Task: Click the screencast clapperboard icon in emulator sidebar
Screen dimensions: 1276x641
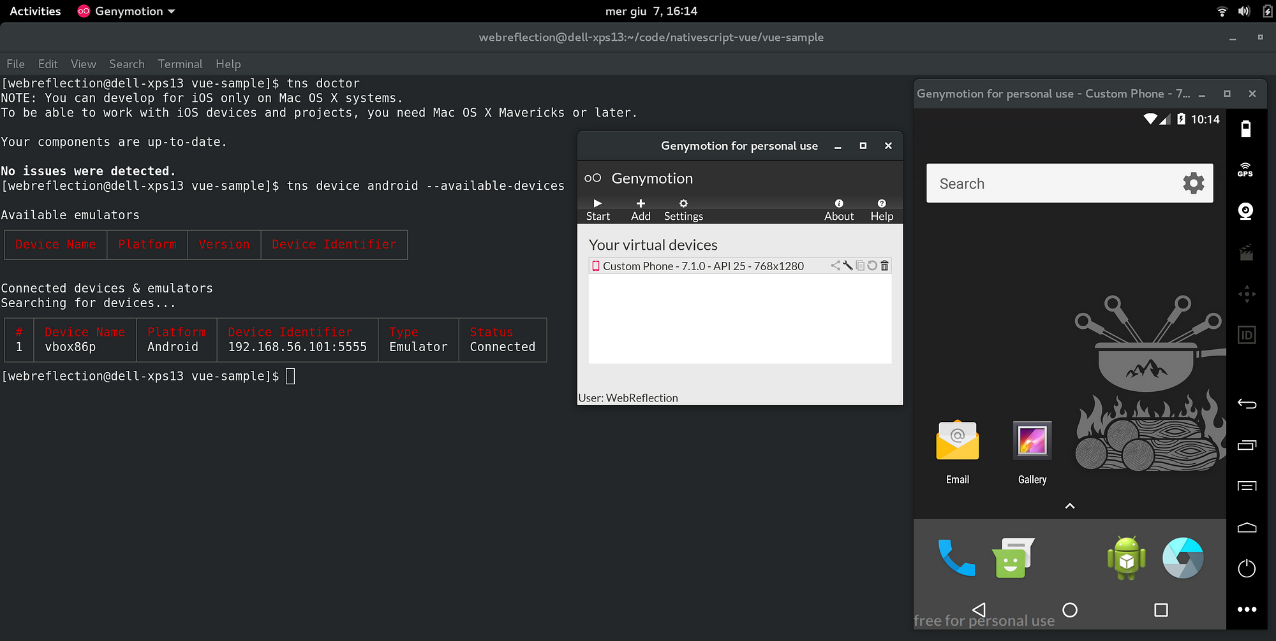Action: 1246,252
